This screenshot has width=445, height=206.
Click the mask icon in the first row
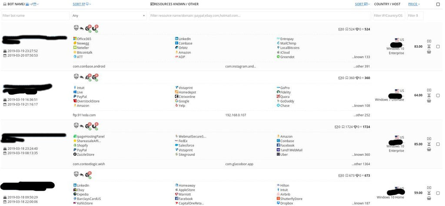[x=76, y=29]
